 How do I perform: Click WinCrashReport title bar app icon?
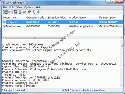coord(3,3)
